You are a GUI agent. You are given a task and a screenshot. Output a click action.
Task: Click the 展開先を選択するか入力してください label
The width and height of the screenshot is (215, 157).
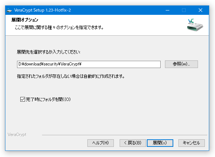click(x=49, y=52)
